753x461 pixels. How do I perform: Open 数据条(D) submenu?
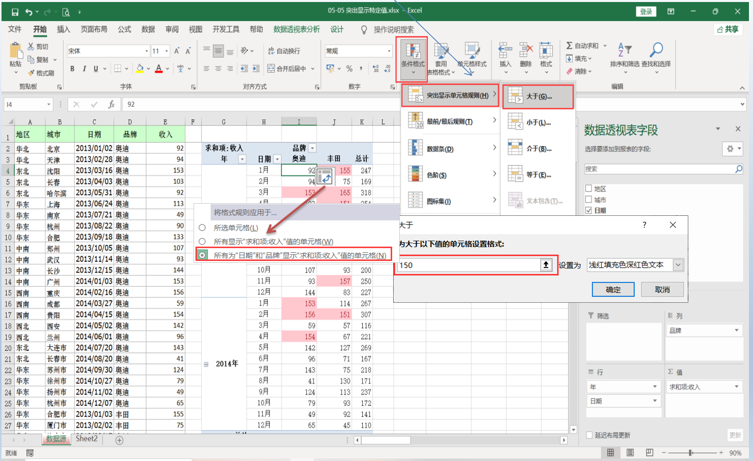pyautogui.click(x=451, y=149)
